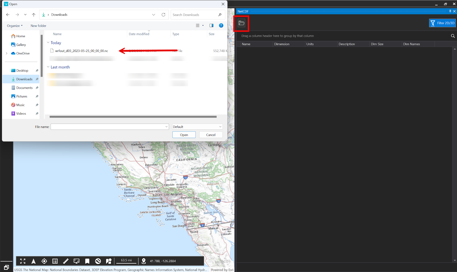Toggle the Filter 2D/3D button
457x272 pixels.
click(x=442, y=23)
